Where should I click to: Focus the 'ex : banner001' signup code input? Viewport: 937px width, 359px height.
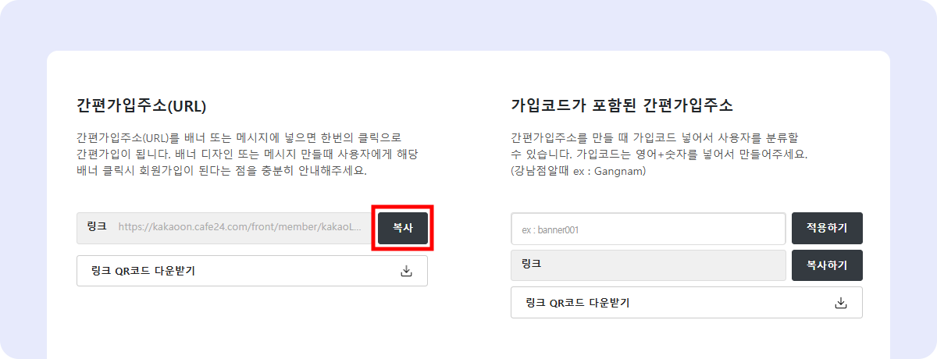click(x=648, y=229)
